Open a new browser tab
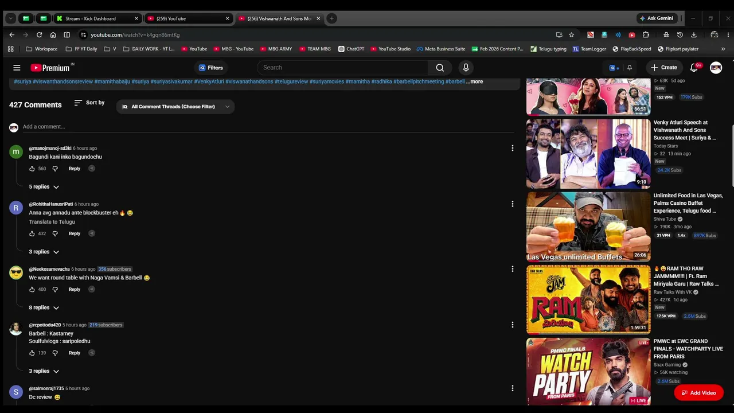 (331, 18)
